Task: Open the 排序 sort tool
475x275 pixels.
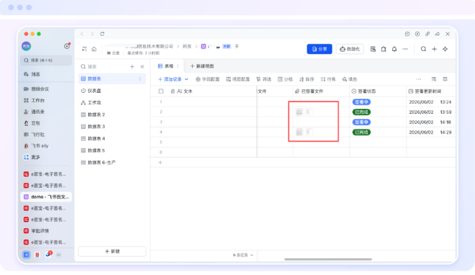Action: click(307, 79)
